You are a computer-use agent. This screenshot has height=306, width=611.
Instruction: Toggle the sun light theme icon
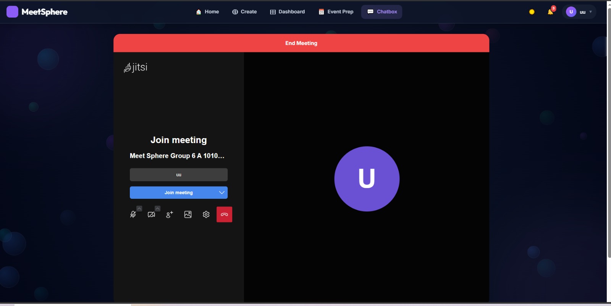pyautogui.click(x=532, y=12)
